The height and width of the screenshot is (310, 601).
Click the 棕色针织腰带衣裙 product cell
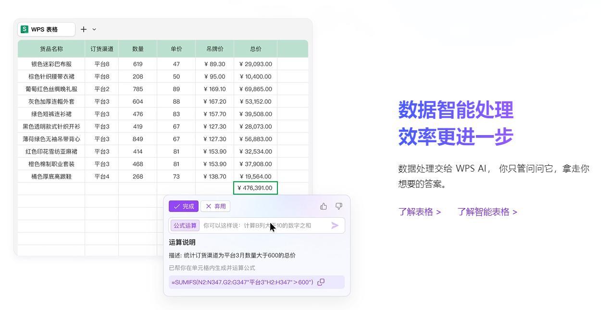coord(51,76)
